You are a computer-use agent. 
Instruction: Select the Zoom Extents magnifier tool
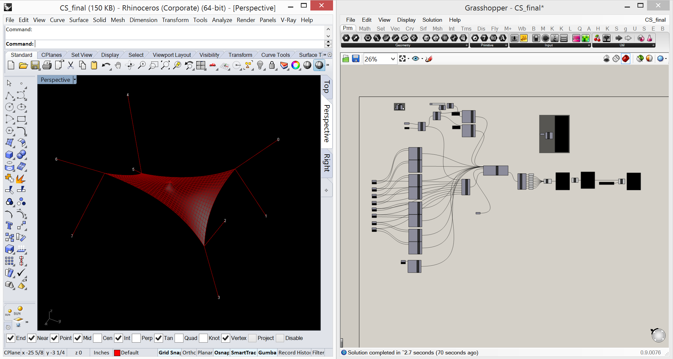(165, 65)
